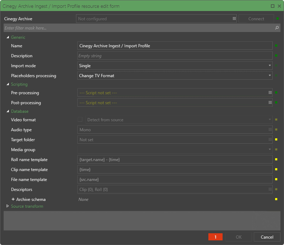Click the indicator beside Placeholders processing row
The width and height of the screenshot is (284, 245).
(x=276, y=75)
